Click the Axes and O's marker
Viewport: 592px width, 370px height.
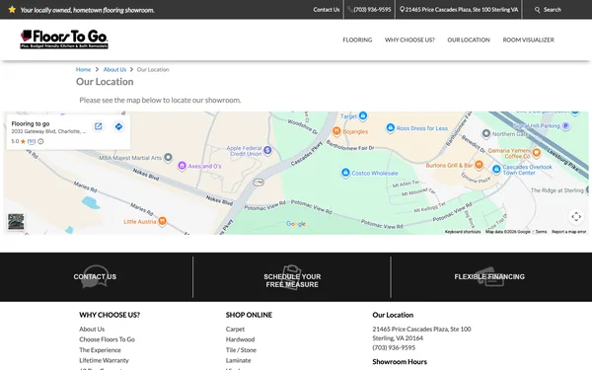(x=182, y=166)
